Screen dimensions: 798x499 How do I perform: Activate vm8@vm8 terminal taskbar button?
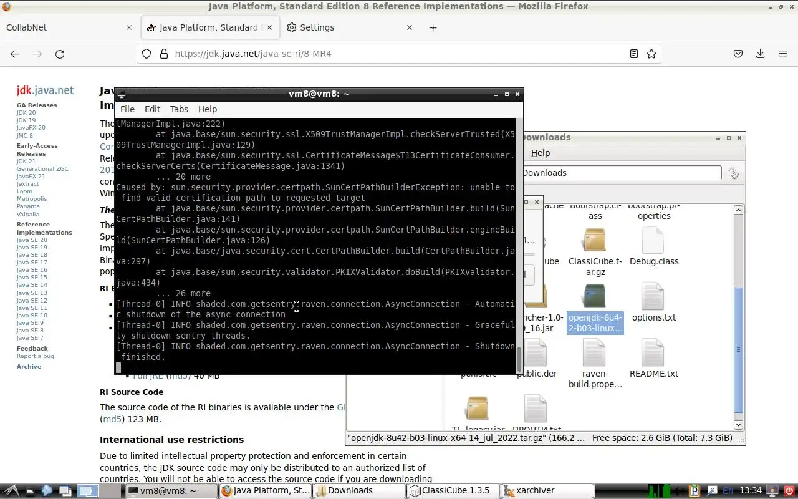[x=171, y=491]
